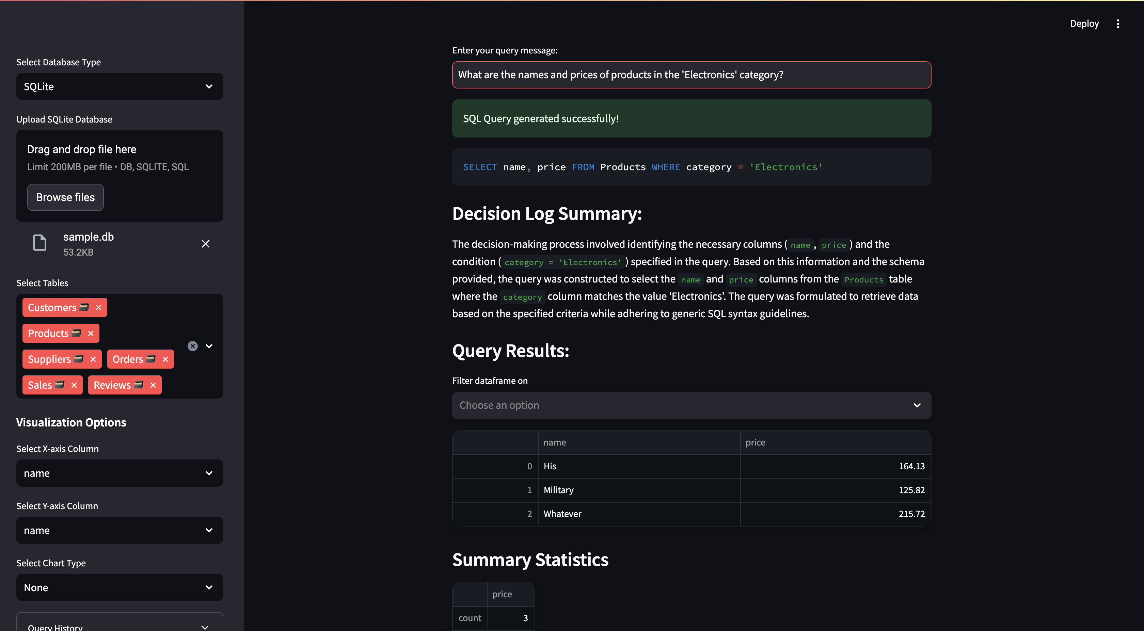
Task: Expand the Query History section
Action: coord(120,626)
